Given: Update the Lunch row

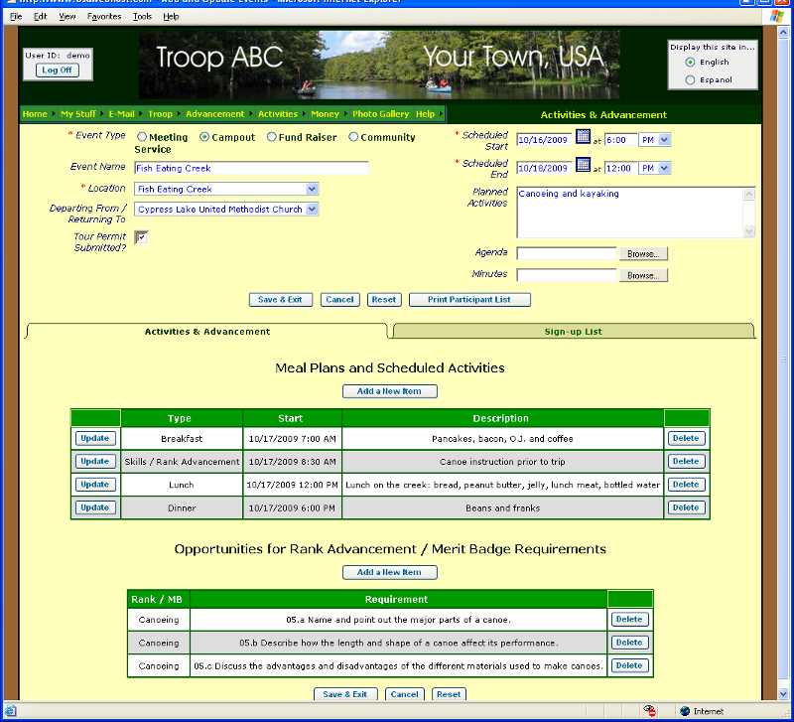Looking at the screenshot, I should [95, 485].
